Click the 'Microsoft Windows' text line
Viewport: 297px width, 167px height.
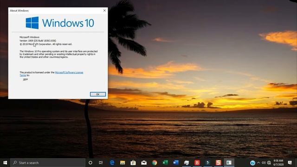coord(29,37)
